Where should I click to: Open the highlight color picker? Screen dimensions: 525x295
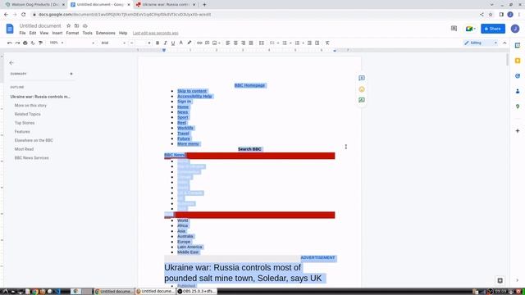point(189,43)
